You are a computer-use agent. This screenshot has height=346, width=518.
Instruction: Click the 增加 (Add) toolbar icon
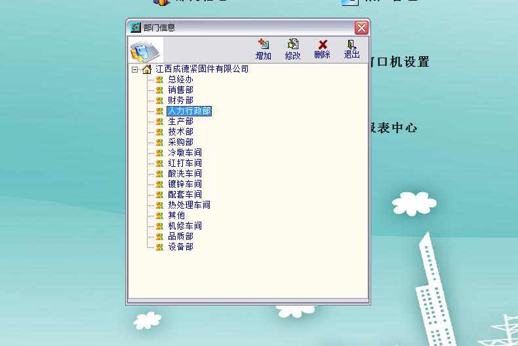tap(263, 44)
